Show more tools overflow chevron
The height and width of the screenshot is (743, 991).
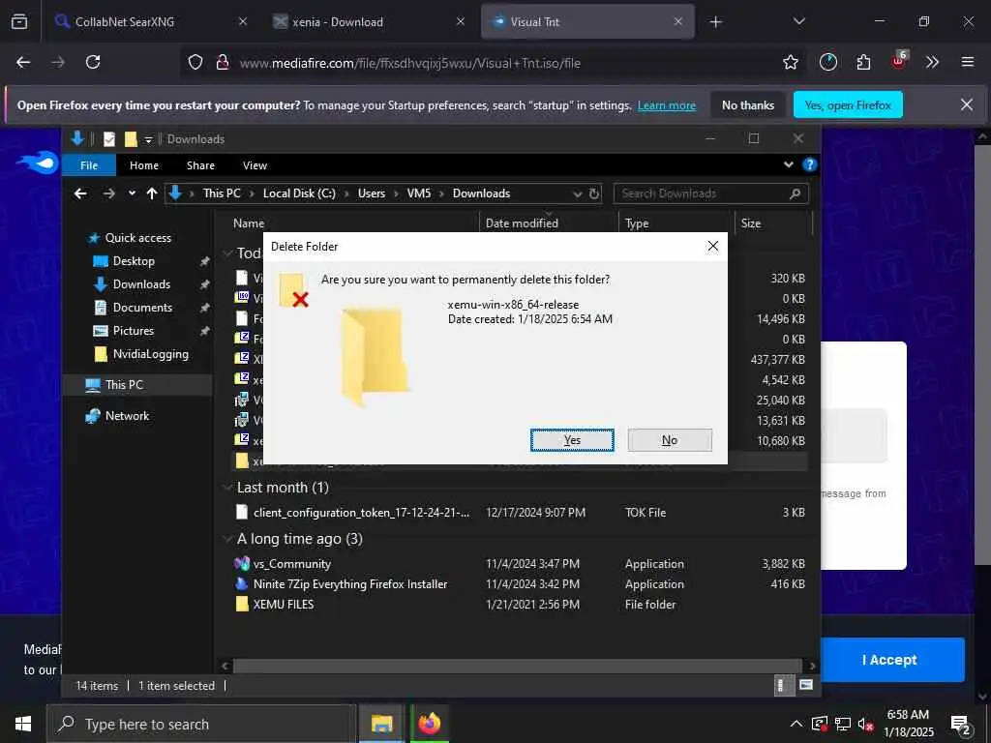pos(932,63)
